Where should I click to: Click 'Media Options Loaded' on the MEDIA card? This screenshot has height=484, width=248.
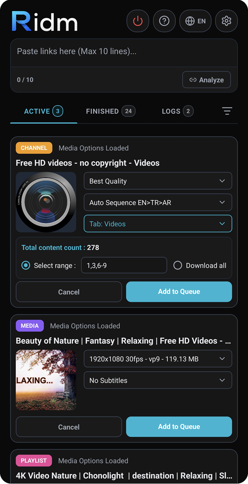click(x=85, y=326)
